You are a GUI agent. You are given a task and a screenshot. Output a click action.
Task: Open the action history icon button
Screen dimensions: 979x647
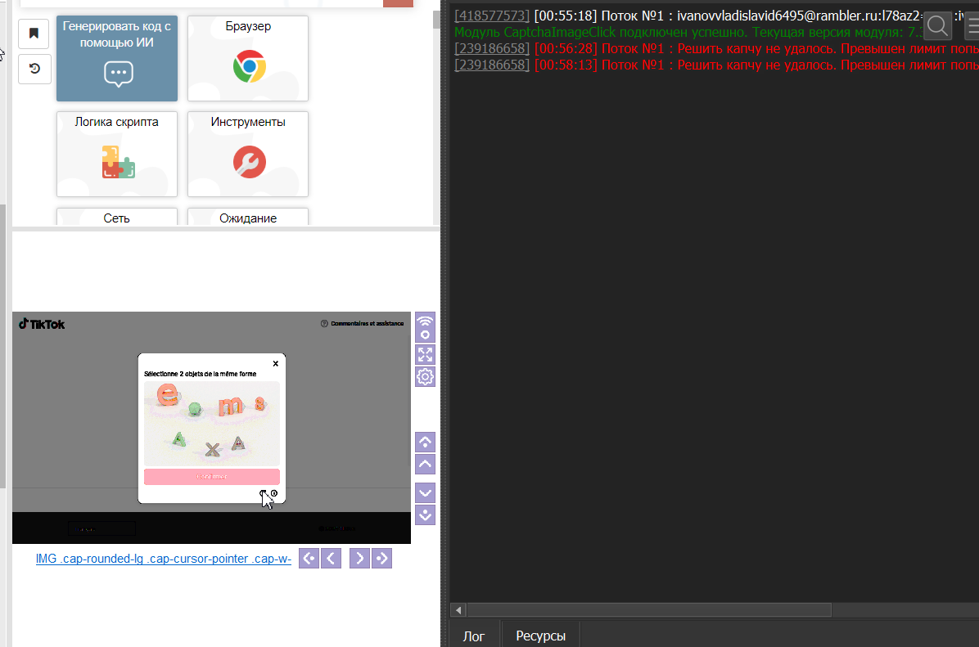tap(34, 69)
